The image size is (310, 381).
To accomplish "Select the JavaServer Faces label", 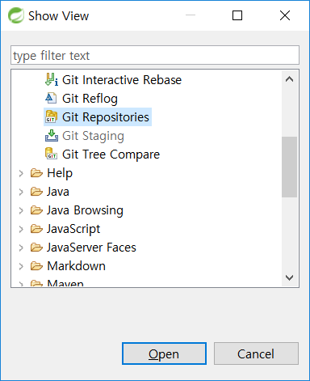I will (91, 248).
